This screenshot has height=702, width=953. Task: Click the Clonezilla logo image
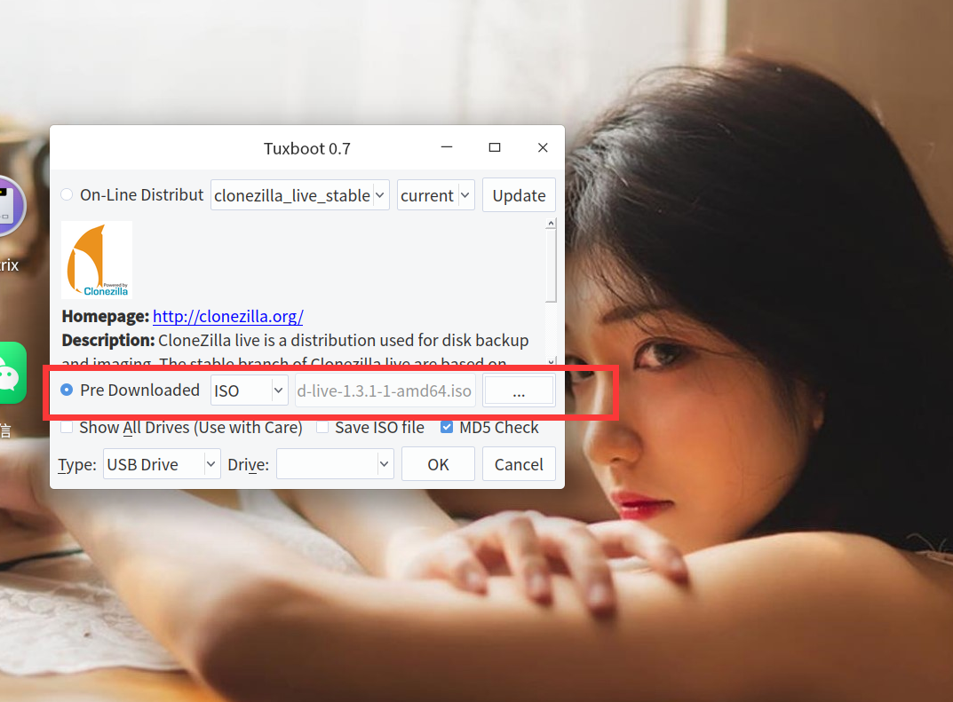click(x=97, y=260)
